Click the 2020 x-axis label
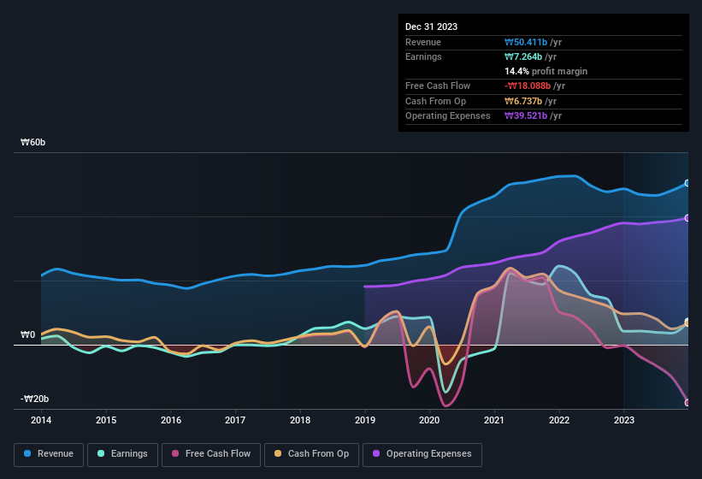702x479 pixels. tap(429, 420)
